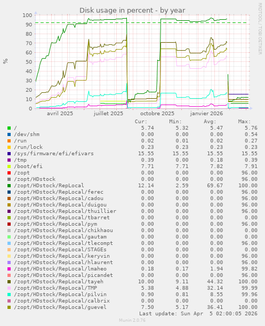Click the purple efivars line at 15 percent
Image resolution: width=265 pixels, height=326 pixels.
coord(238,94)
